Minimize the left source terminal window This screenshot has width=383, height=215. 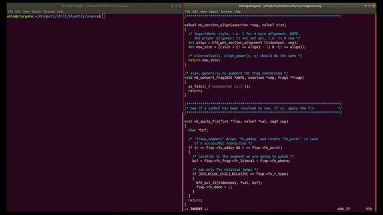coord(172,6)
